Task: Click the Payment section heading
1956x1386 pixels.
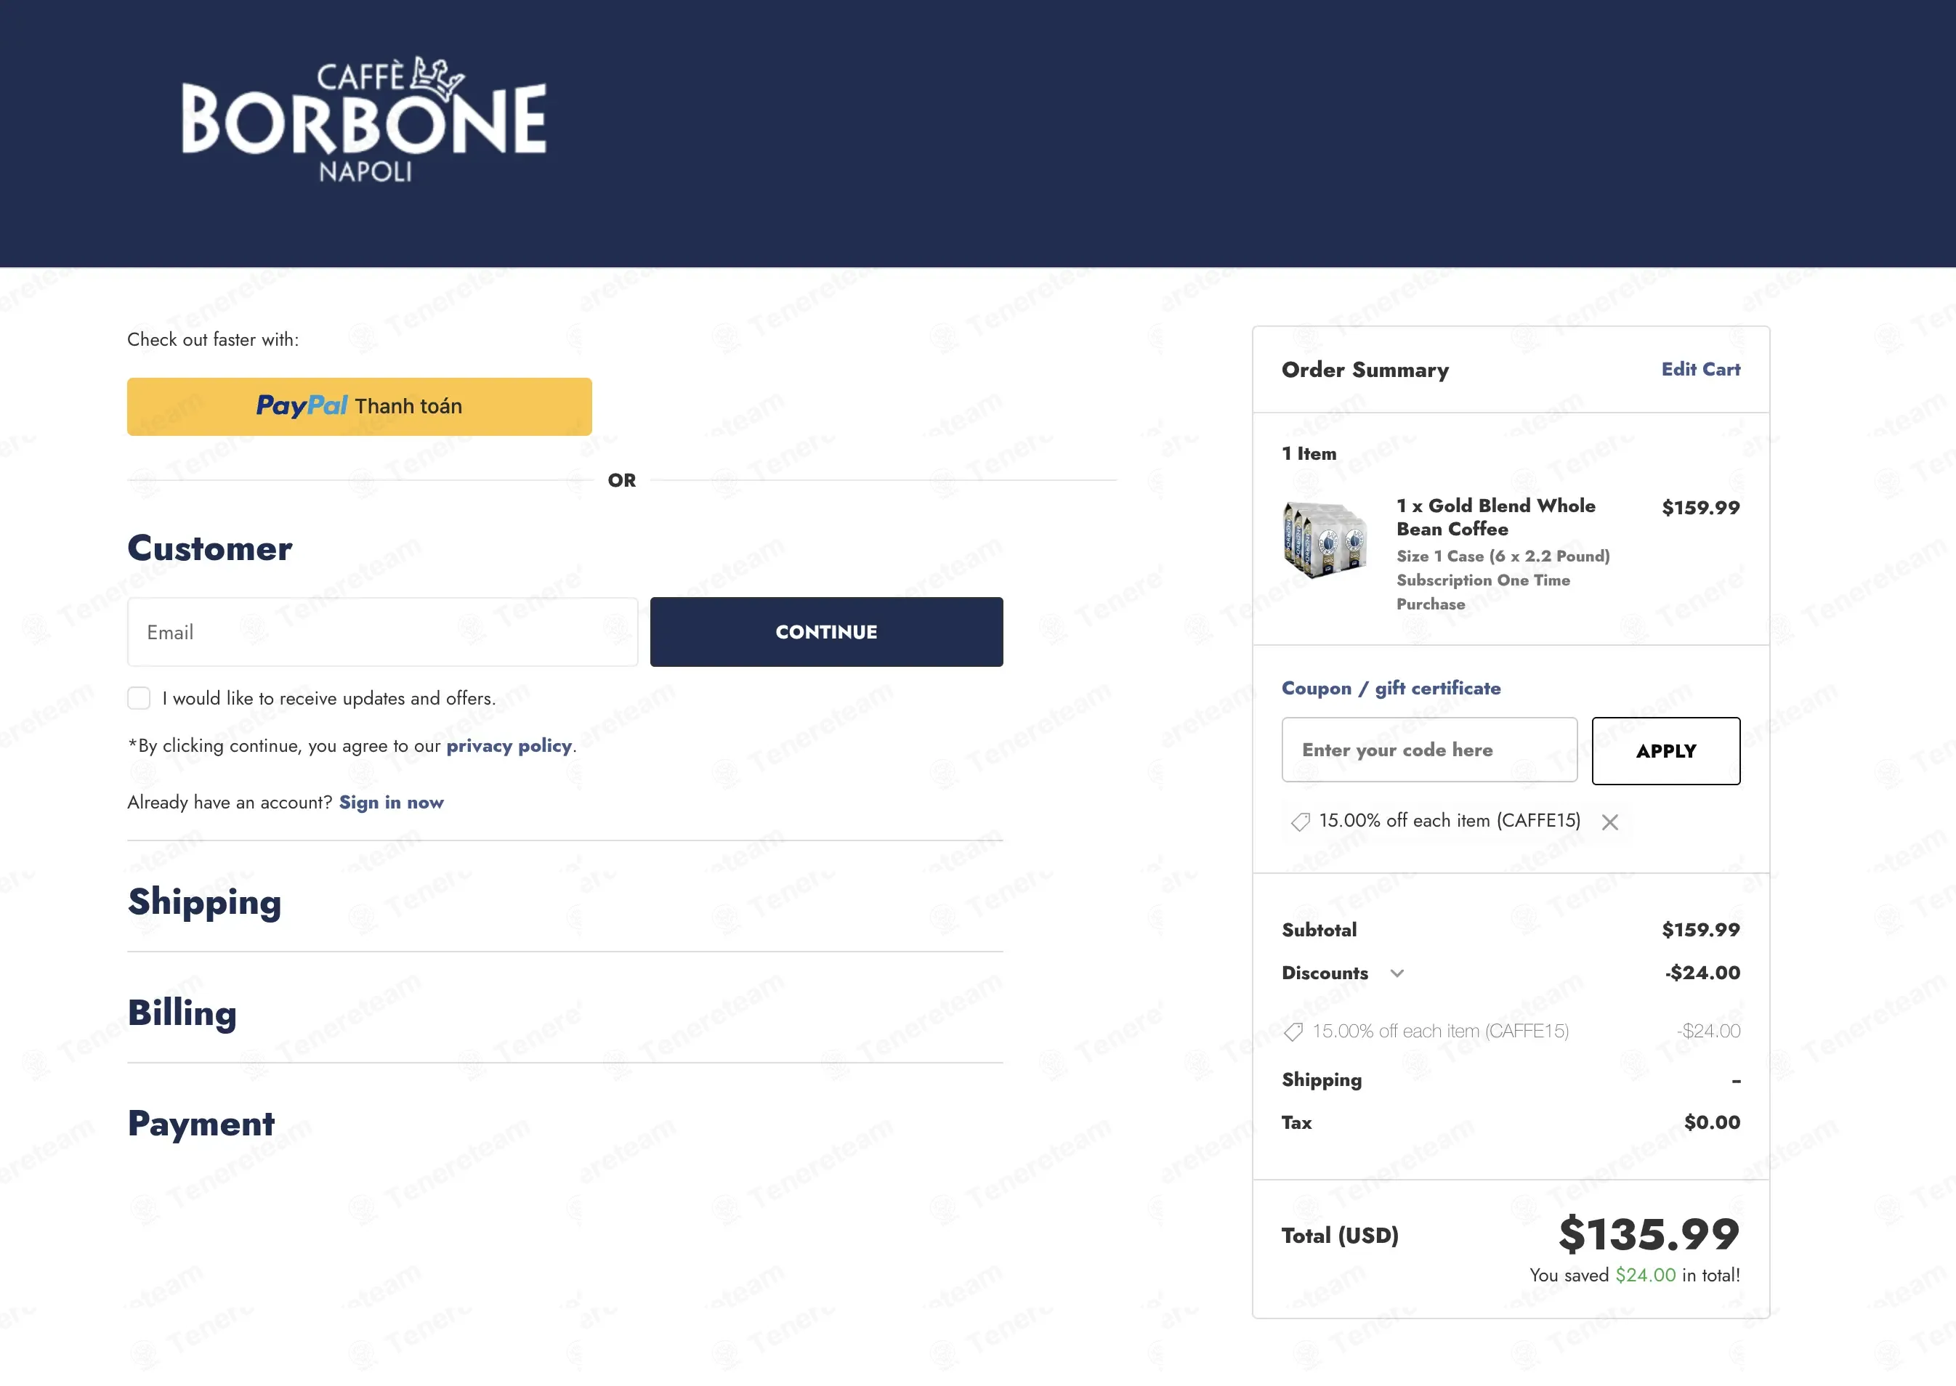Action: pyautogui.click(x=201, y=1123)
